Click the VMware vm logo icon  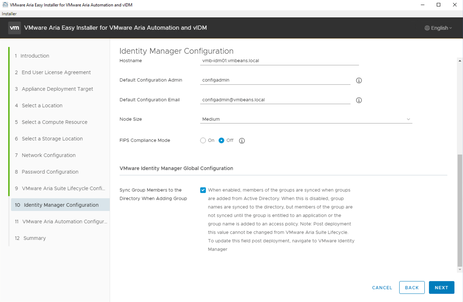click(x=15, y=28)
